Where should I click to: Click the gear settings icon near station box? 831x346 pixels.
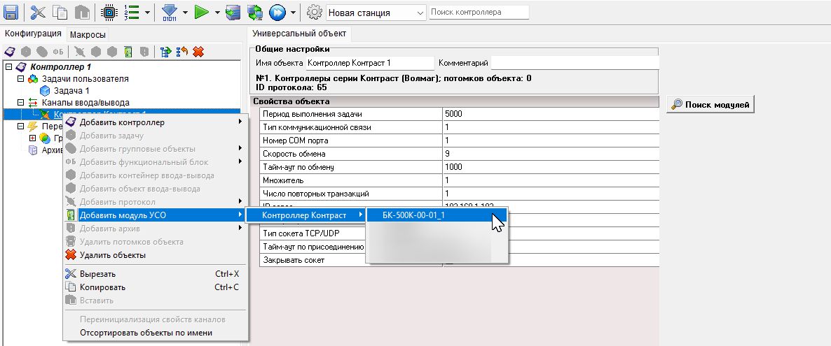coord(315,13)
